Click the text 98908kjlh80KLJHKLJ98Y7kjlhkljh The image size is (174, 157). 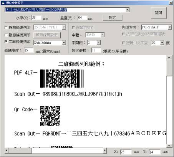pos(82,94)
